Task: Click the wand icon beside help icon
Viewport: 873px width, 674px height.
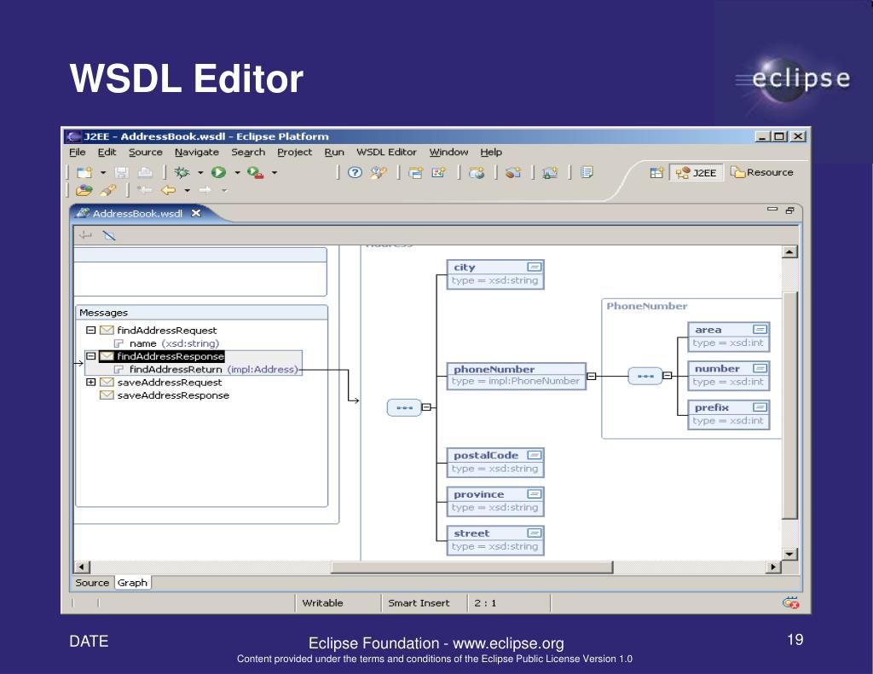Action: pyautogui.click(x=379, y=172)
